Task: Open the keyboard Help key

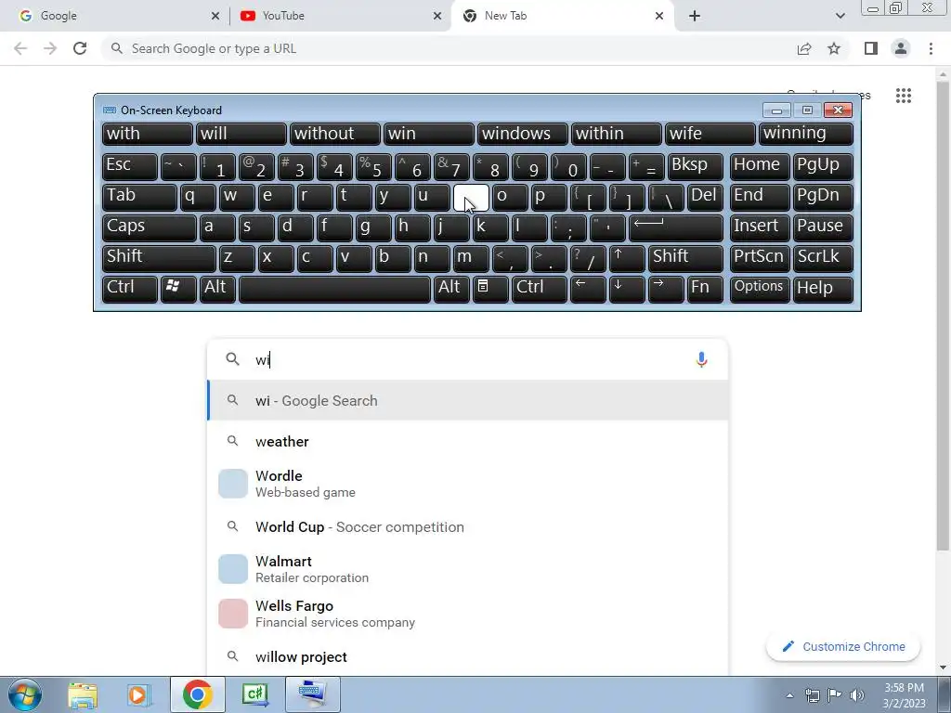Action: coord(823,289)
